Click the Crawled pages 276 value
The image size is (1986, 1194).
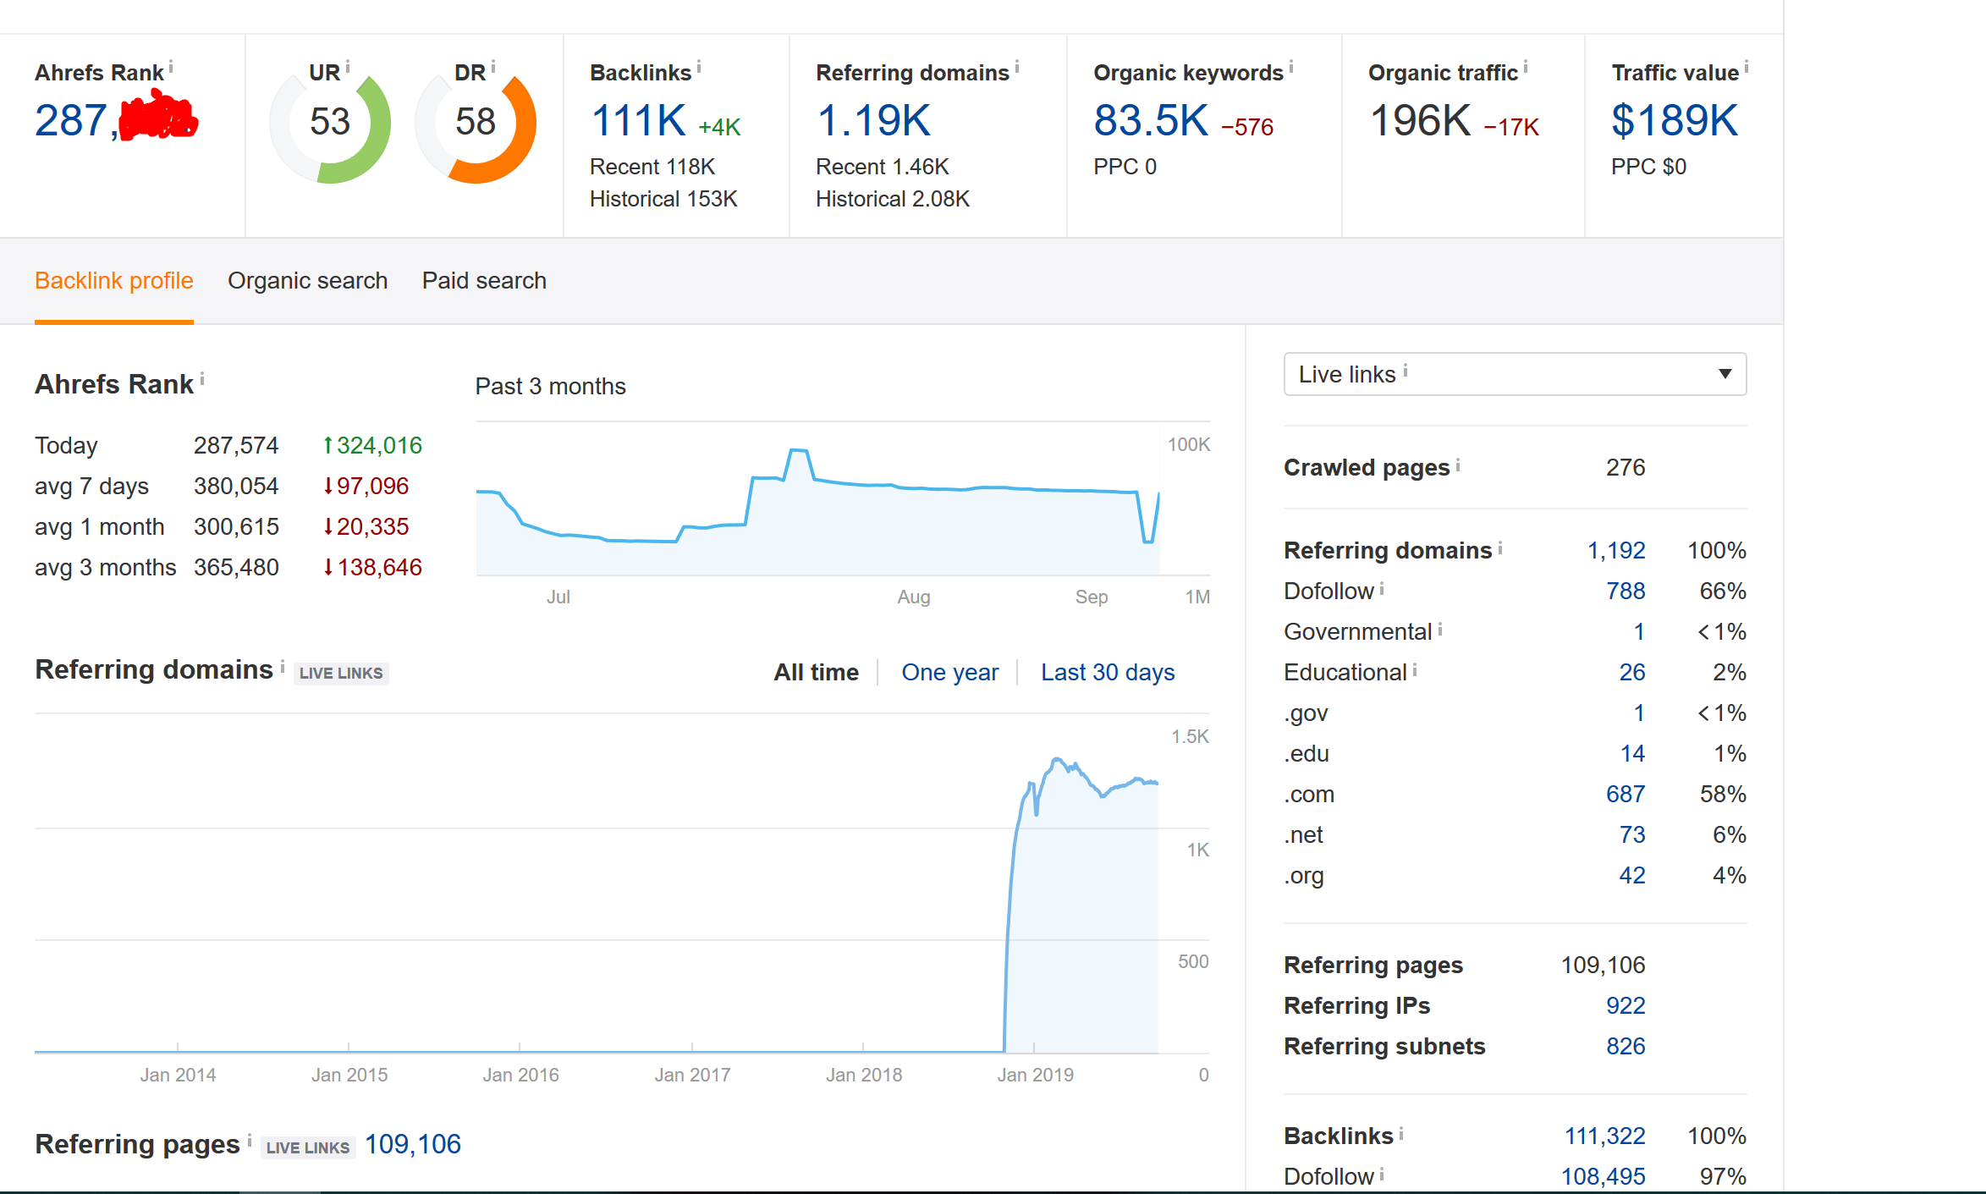[1626, 468]
